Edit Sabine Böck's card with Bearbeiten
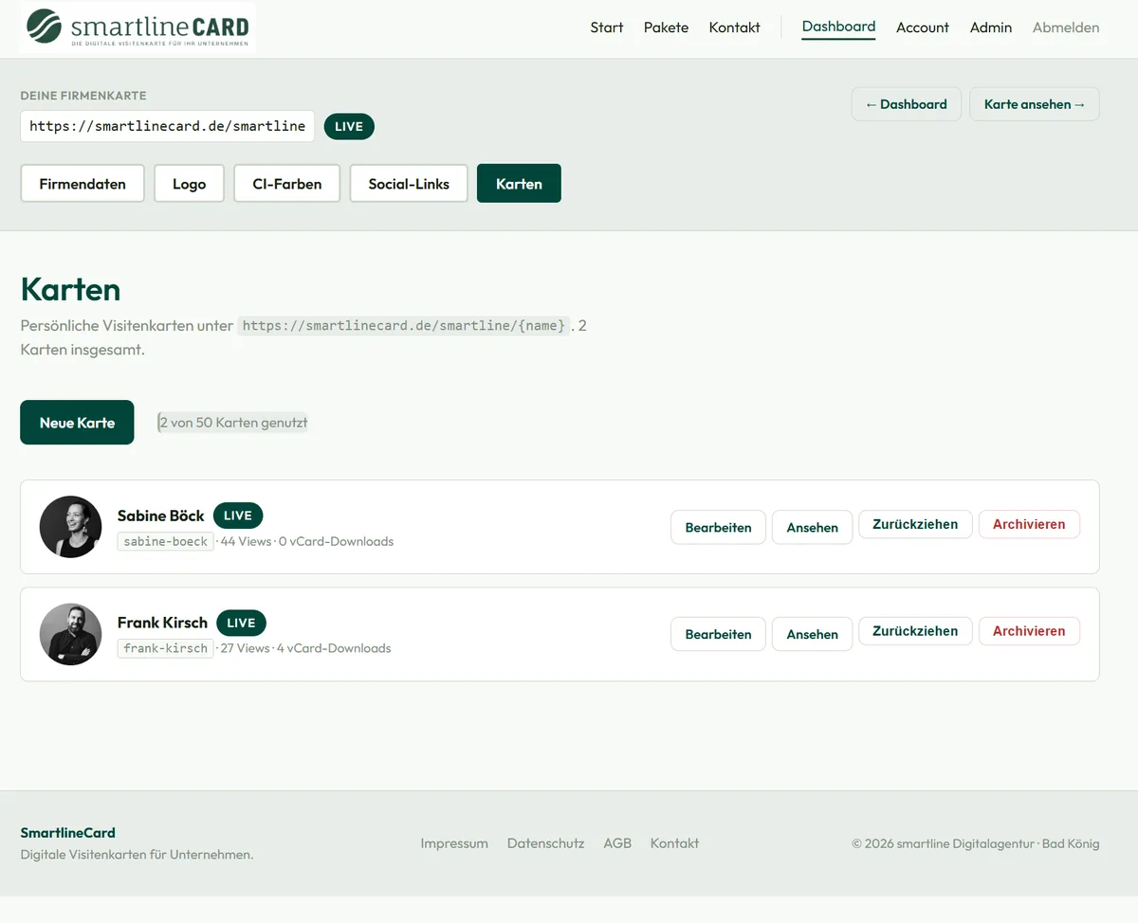 (x=718, y=528)
